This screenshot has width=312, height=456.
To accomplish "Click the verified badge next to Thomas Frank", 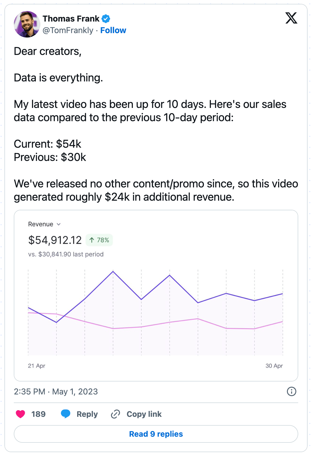I will (x=106, y=19).
